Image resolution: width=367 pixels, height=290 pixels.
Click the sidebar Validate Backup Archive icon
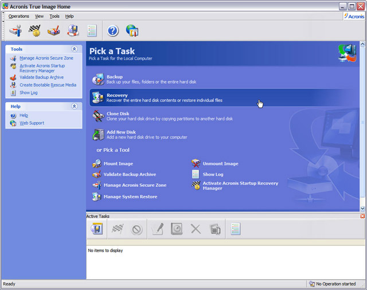[x=13, y=77]
